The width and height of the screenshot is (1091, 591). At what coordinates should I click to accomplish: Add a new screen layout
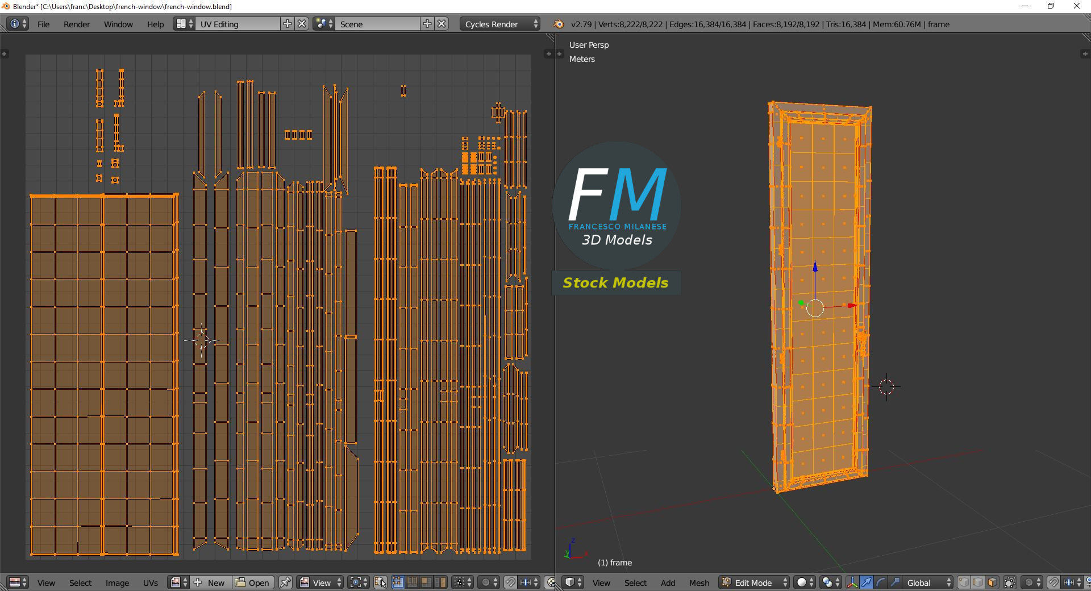[x=288, y=24]
